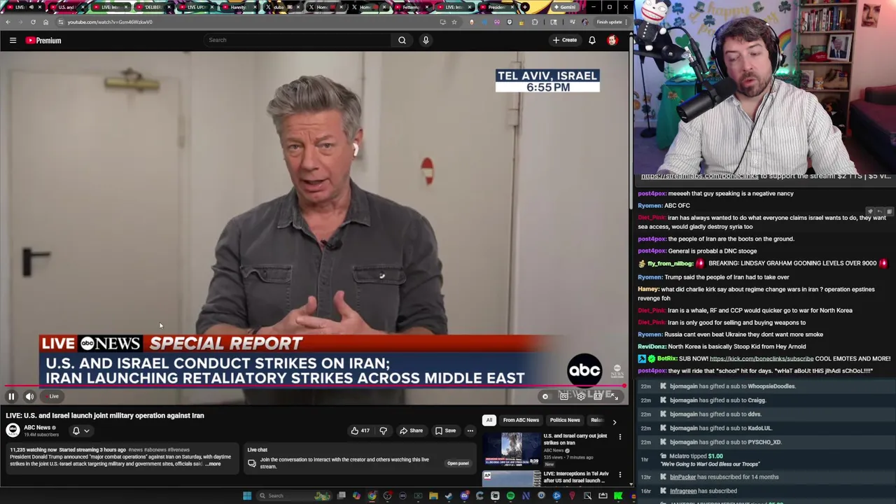This screenshot has width=896, height=504.
Task: Go to YouTube Premium home logo
Action: tap(43, 41)
